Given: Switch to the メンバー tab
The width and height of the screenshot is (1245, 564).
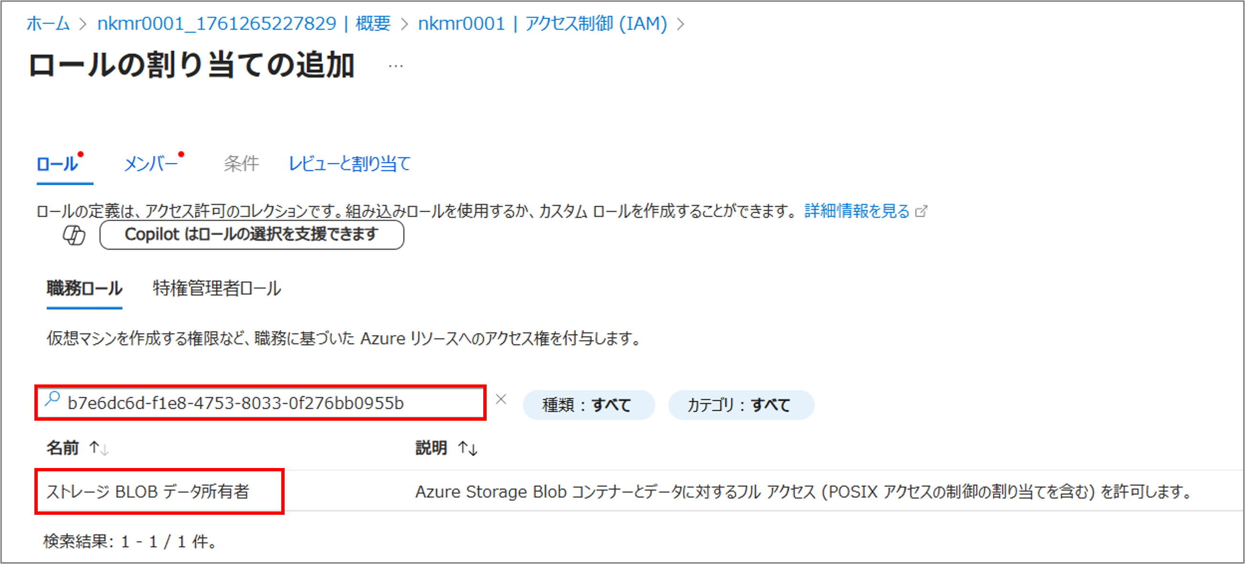Looking at the screenshot, I should tap(151, 164).
